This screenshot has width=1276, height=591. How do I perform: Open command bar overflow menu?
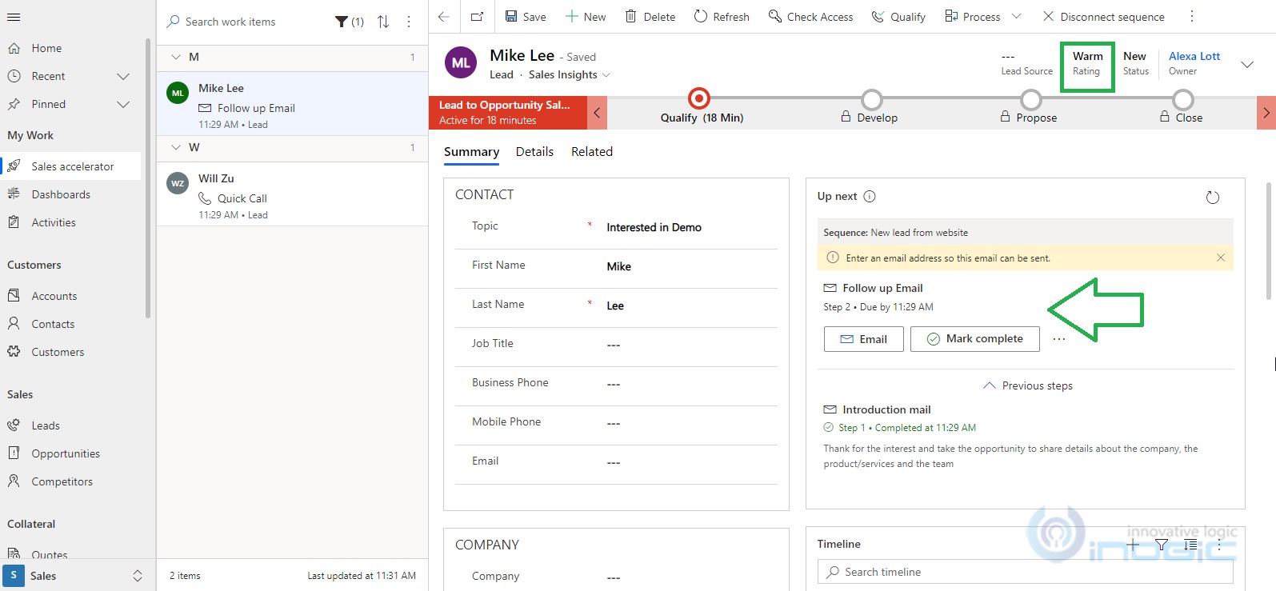(x=1192, y=17)
